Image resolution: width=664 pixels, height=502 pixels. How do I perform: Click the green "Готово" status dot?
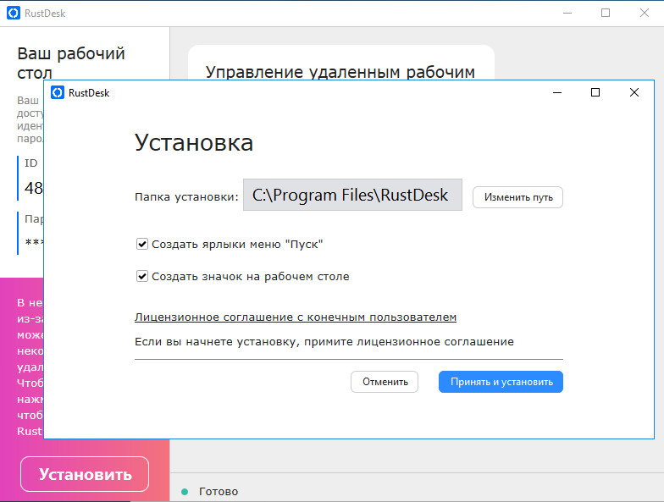point(185,491)
